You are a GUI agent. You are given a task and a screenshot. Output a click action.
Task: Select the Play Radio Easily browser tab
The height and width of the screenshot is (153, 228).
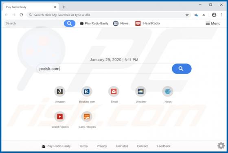click(31, 7)
